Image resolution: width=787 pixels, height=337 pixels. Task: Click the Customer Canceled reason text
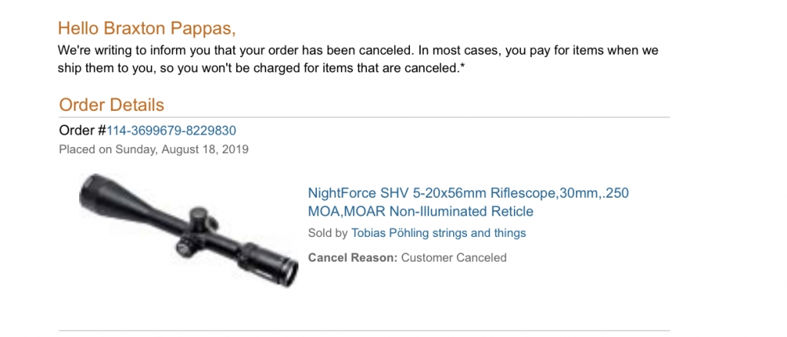coord(454,258)
